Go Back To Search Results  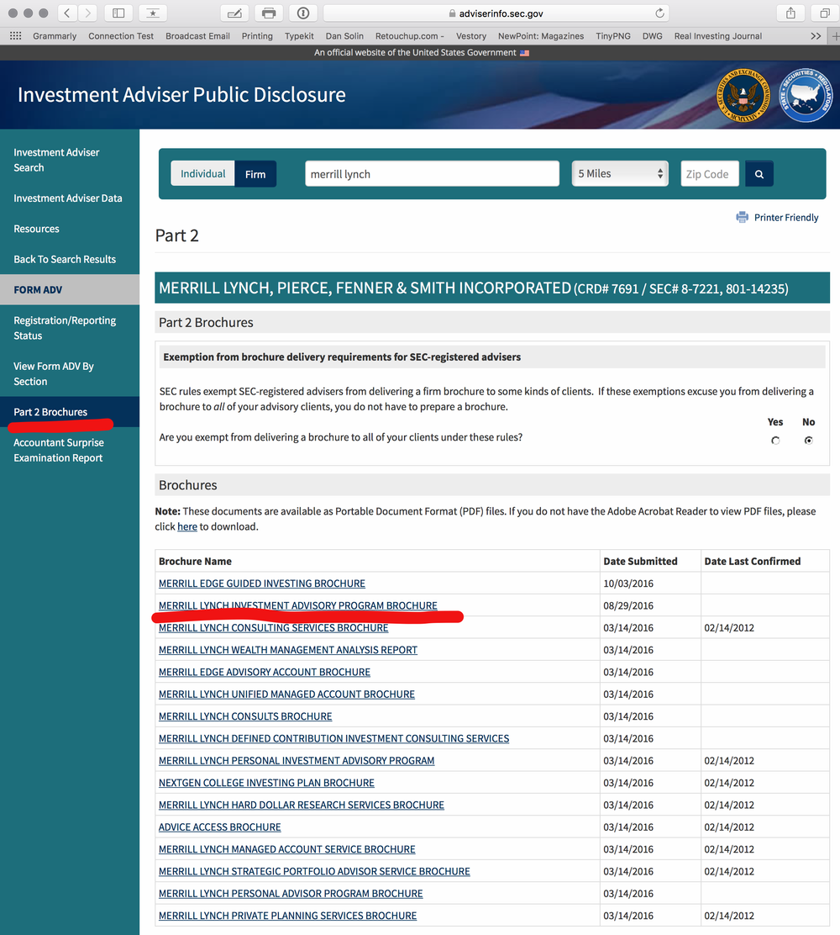(65, 259)
